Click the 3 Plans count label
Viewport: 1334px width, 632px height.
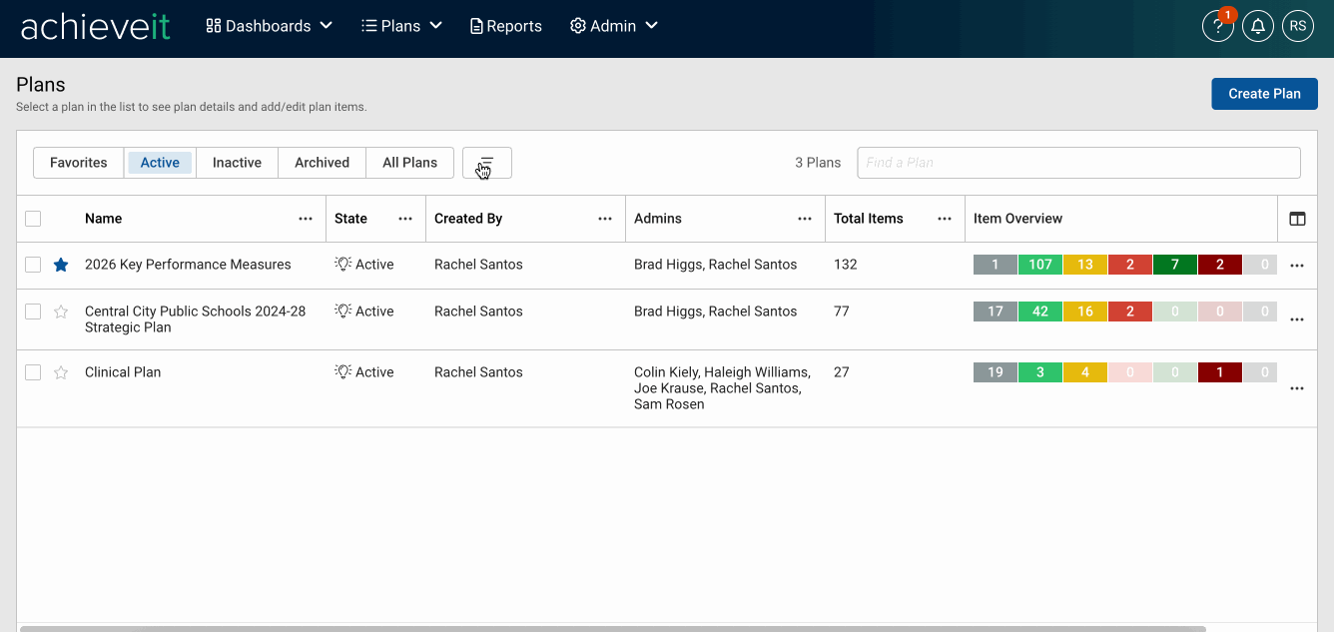coord(818,163)
